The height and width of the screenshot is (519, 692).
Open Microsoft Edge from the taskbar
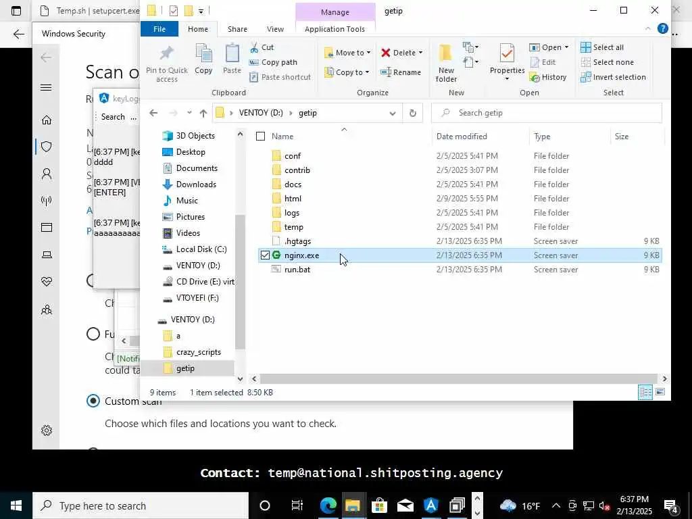pos(328,505)
